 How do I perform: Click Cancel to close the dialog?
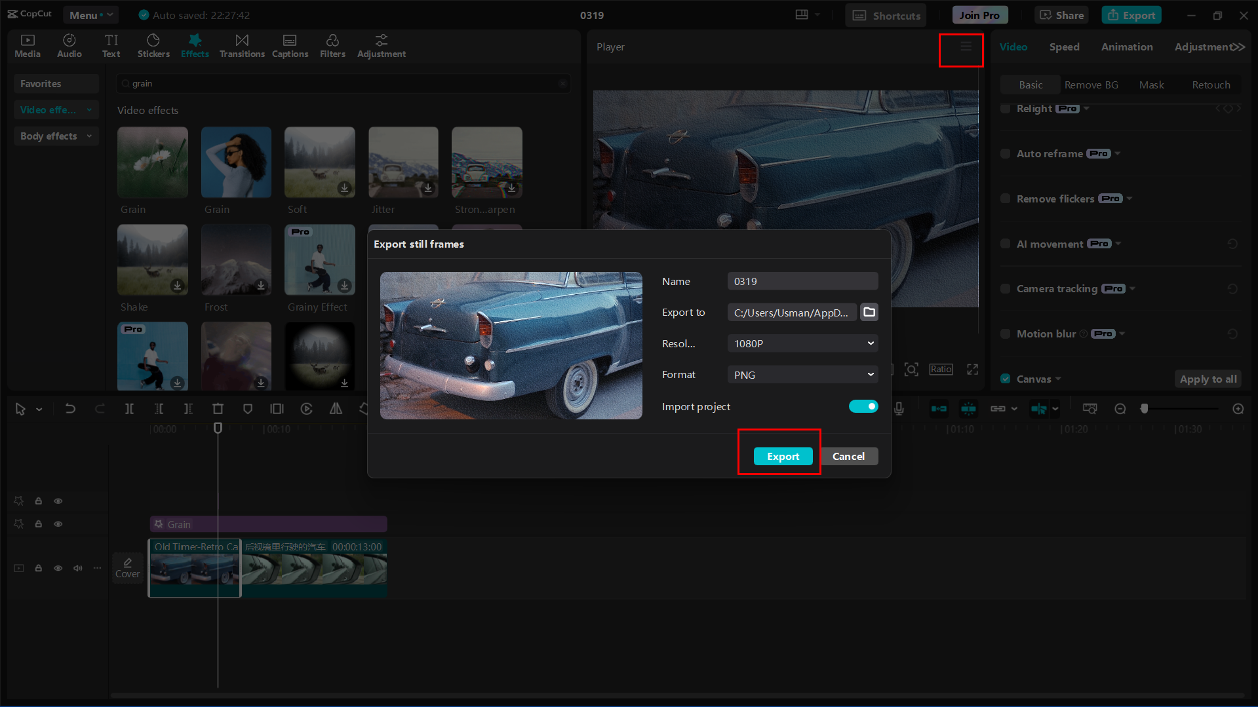tap(849, 456)
